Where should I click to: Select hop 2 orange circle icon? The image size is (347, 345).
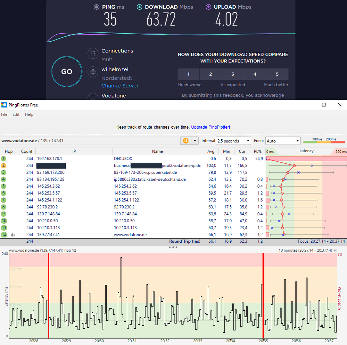3,165
